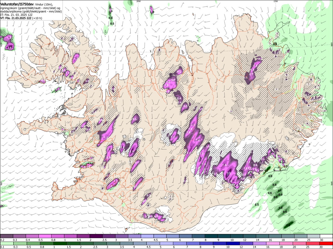Select the bottom-row green swatch labeled 0.8
Image resolution: width=333 pixels, height=249 pixels.
(47, 243)
